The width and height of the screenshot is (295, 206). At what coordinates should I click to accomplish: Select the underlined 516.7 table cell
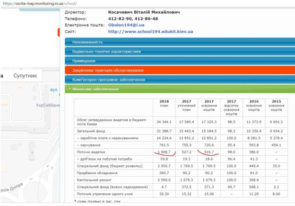[208, 153]
